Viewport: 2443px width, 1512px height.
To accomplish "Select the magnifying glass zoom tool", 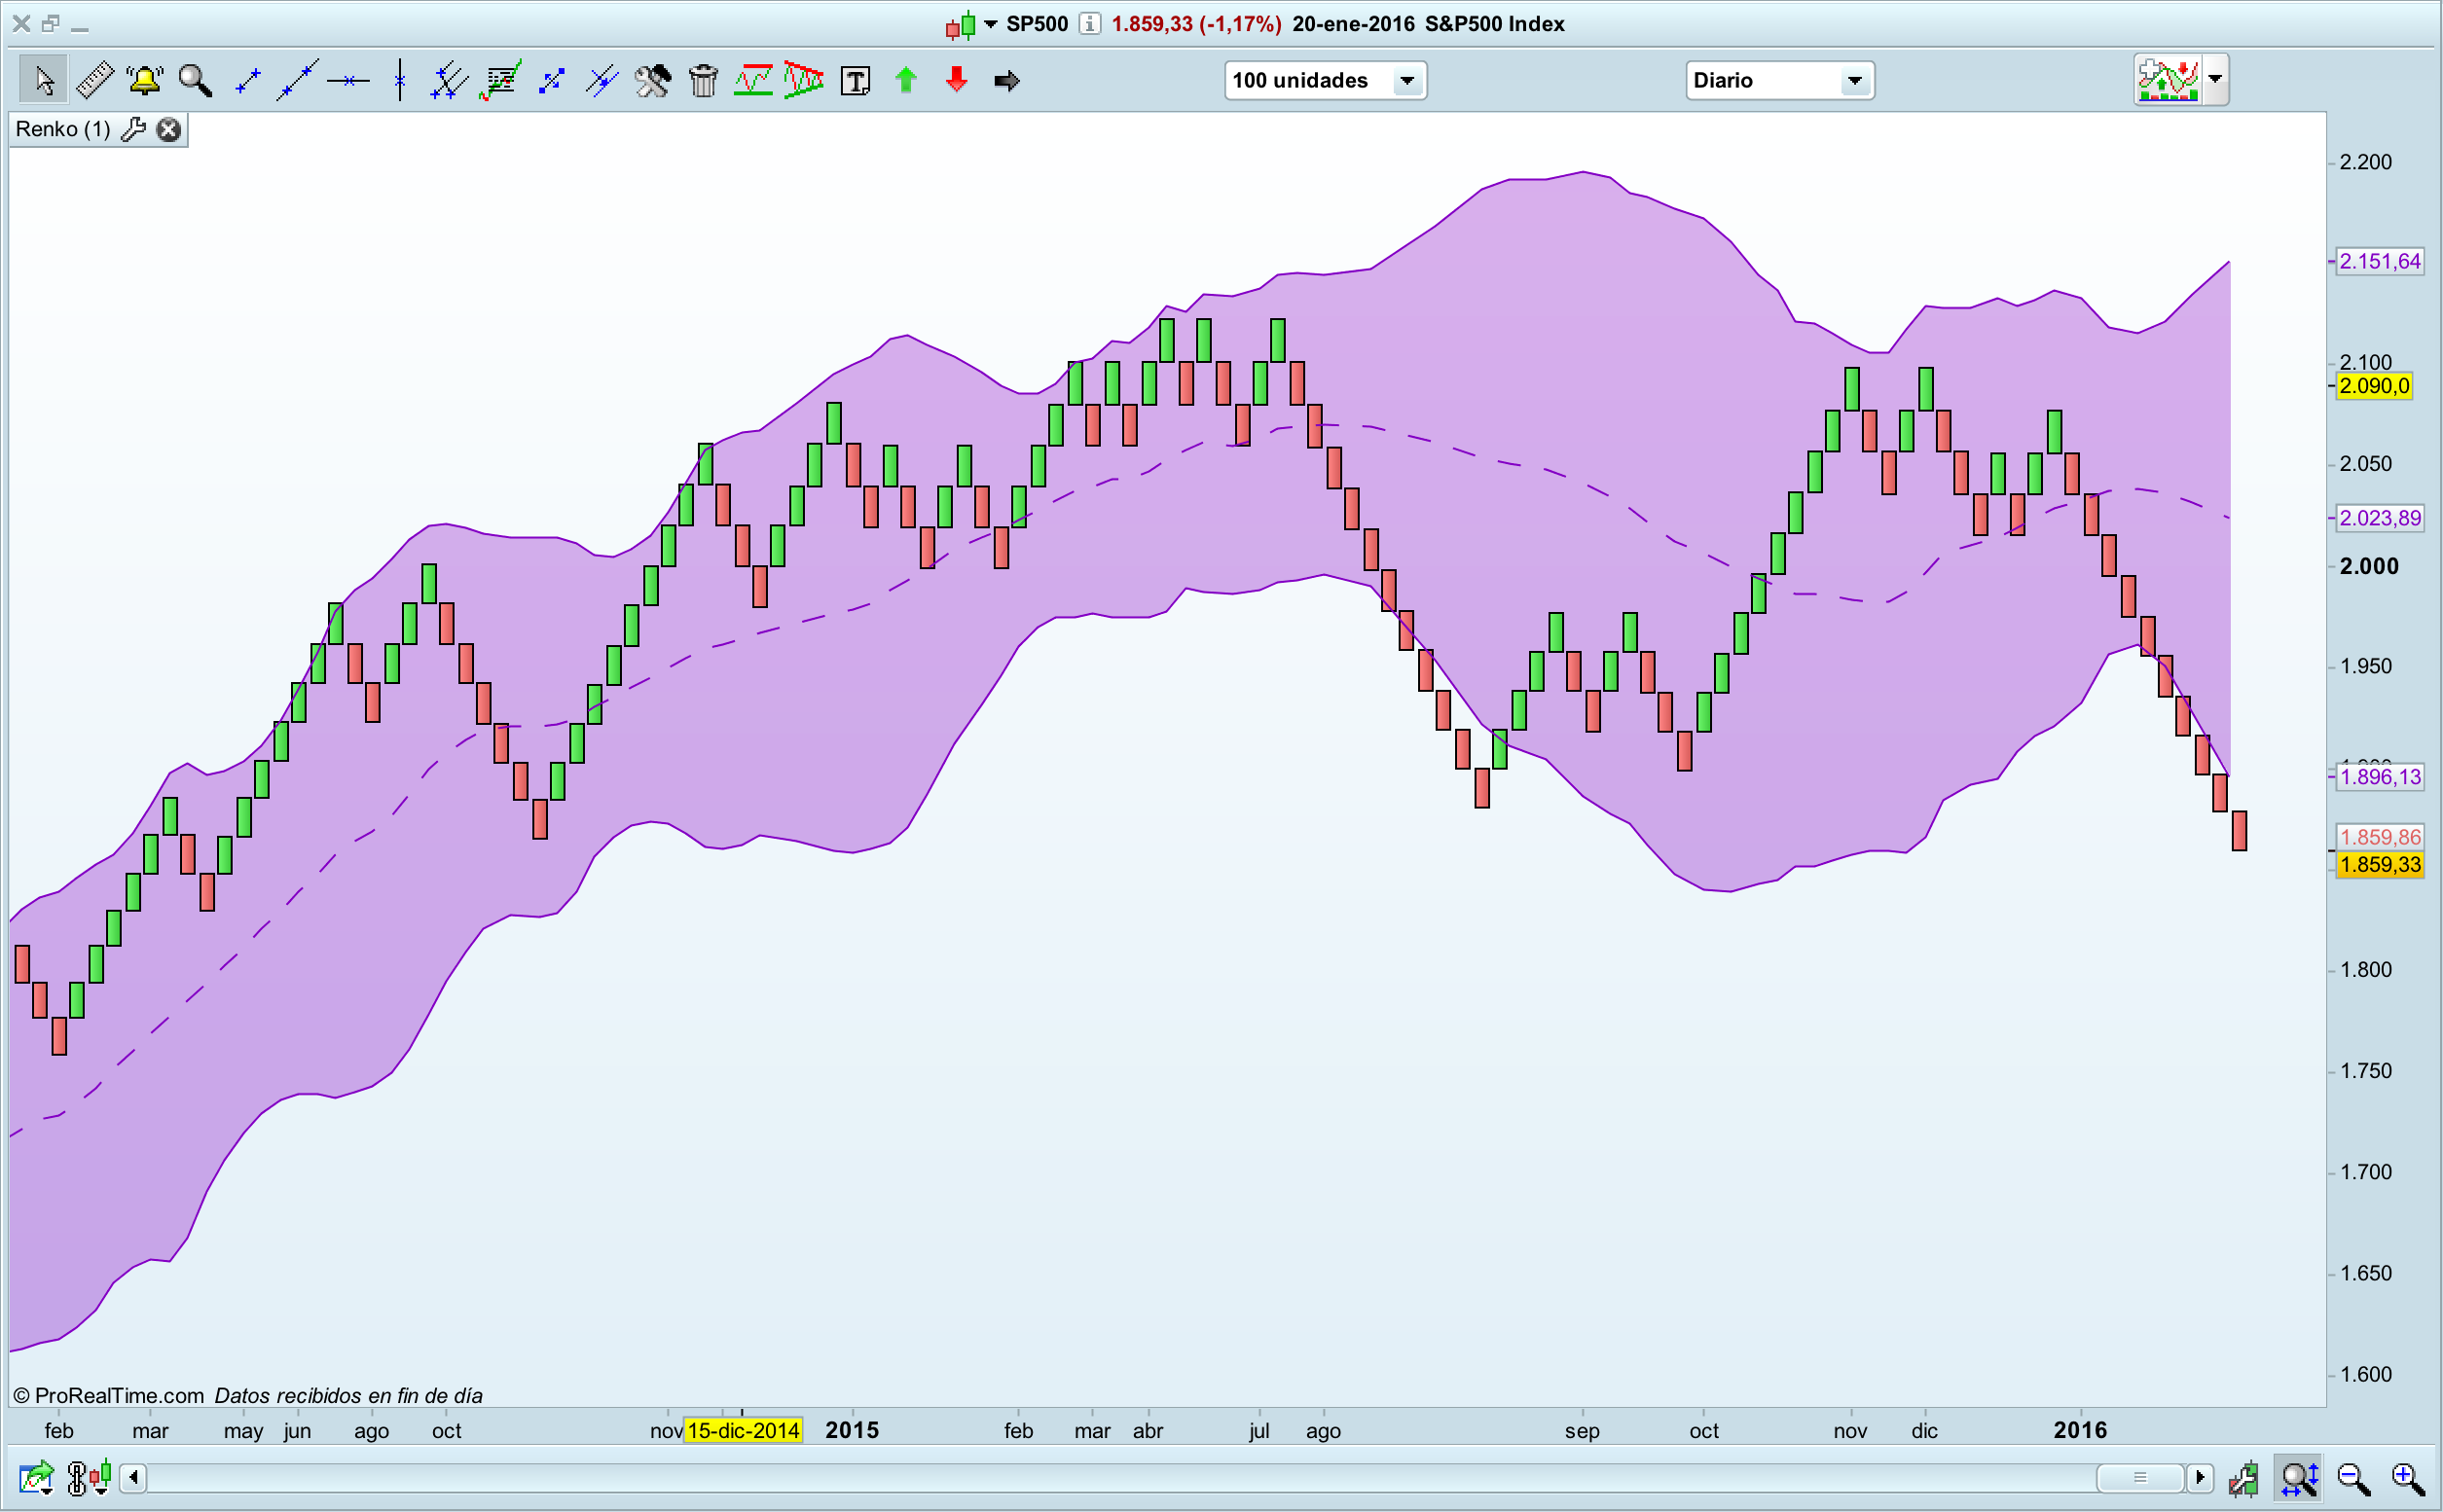I will coord(195,80).
